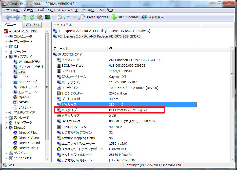This screenshot has height=170, width=237.
Task: Click the DirectX Files icon
Action: 15,133
